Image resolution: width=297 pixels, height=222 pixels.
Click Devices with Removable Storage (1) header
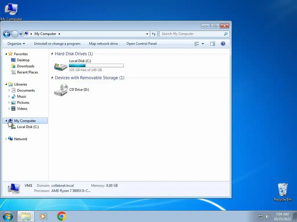pyautogui.click(x=90, y=78)
